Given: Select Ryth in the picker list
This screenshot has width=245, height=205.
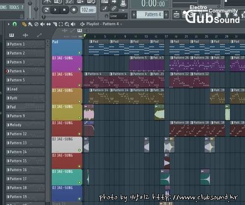Looking at the screenshot, I should (x=25, y=98).
